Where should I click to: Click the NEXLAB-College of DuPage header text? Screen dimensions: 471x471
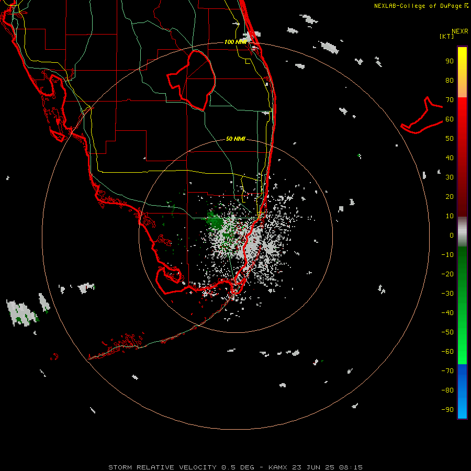point(418,6)
